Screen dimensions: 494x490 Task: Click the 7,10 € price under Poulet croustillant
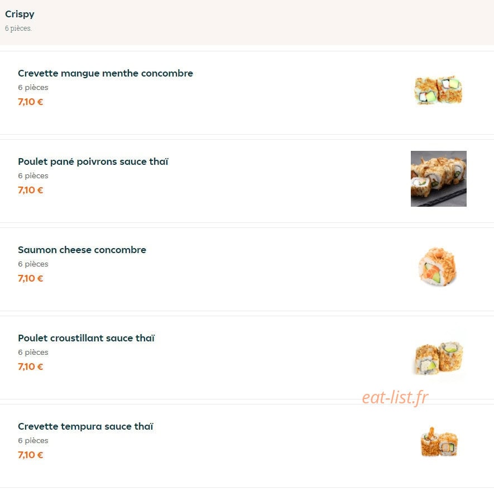tap(30, 367)
